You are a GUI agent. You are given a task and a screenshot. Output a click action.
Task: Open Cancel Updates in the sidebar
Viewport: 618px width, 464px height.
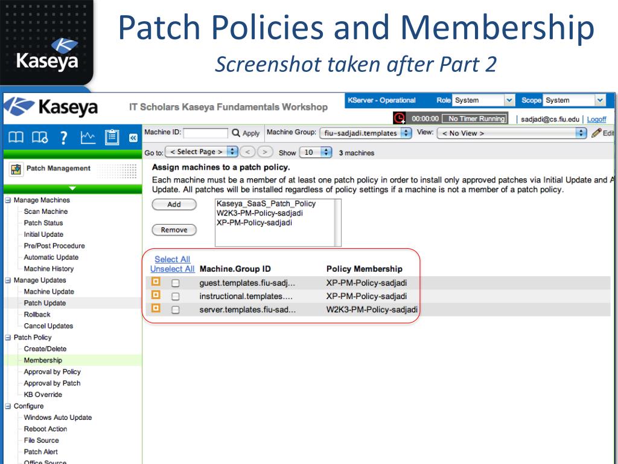[48, 326]
